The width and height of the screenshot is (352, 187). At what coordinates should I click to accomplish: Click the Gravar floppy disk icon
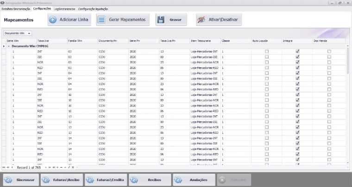(161, 20)
